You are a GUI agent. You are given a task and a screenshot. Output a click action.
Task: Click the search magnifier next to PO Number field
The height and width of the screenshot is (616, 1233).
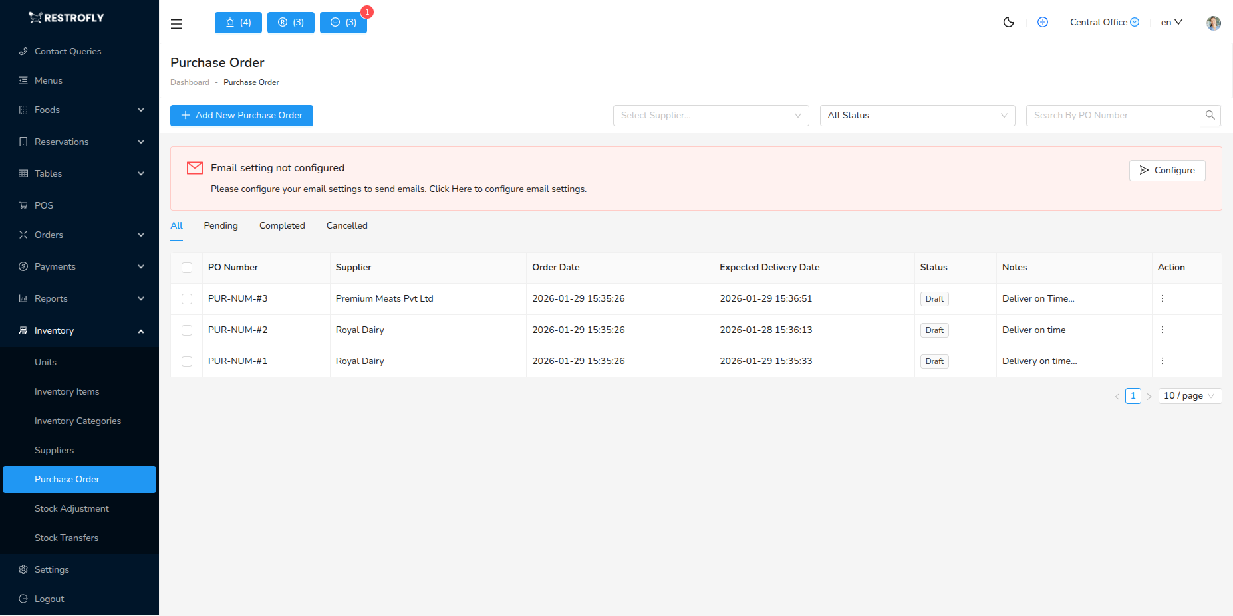pyautogui.click(x=1210, y=115)
